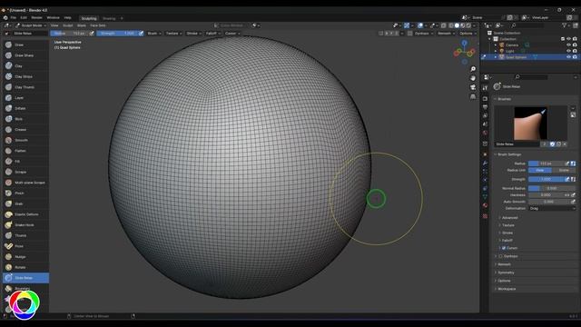Open the Face Sets menu
581x327 pixels.
(98, 25)
